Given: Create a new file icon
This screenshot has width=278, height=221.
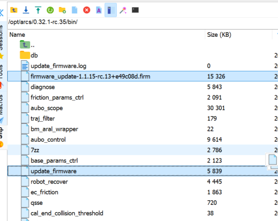Looking at the screenshot, I should [74, 10].
